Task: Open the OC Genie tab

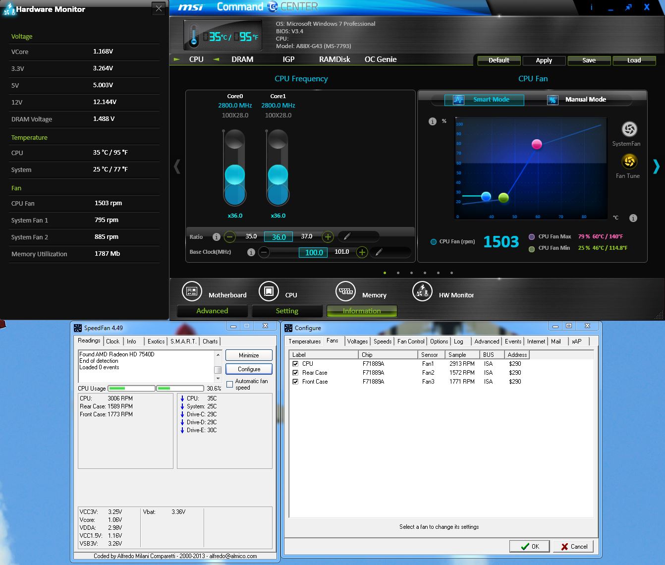Action: point(381,59)
